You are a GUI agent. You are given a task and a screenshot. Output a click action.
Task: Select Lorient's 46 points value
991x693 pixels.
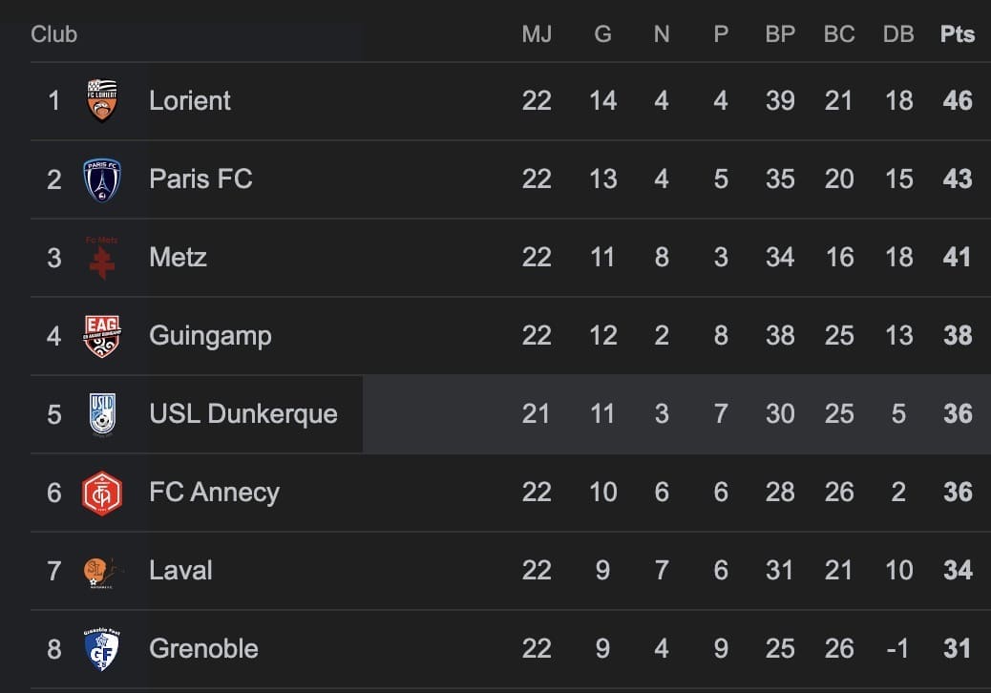[x=958, y=100]
